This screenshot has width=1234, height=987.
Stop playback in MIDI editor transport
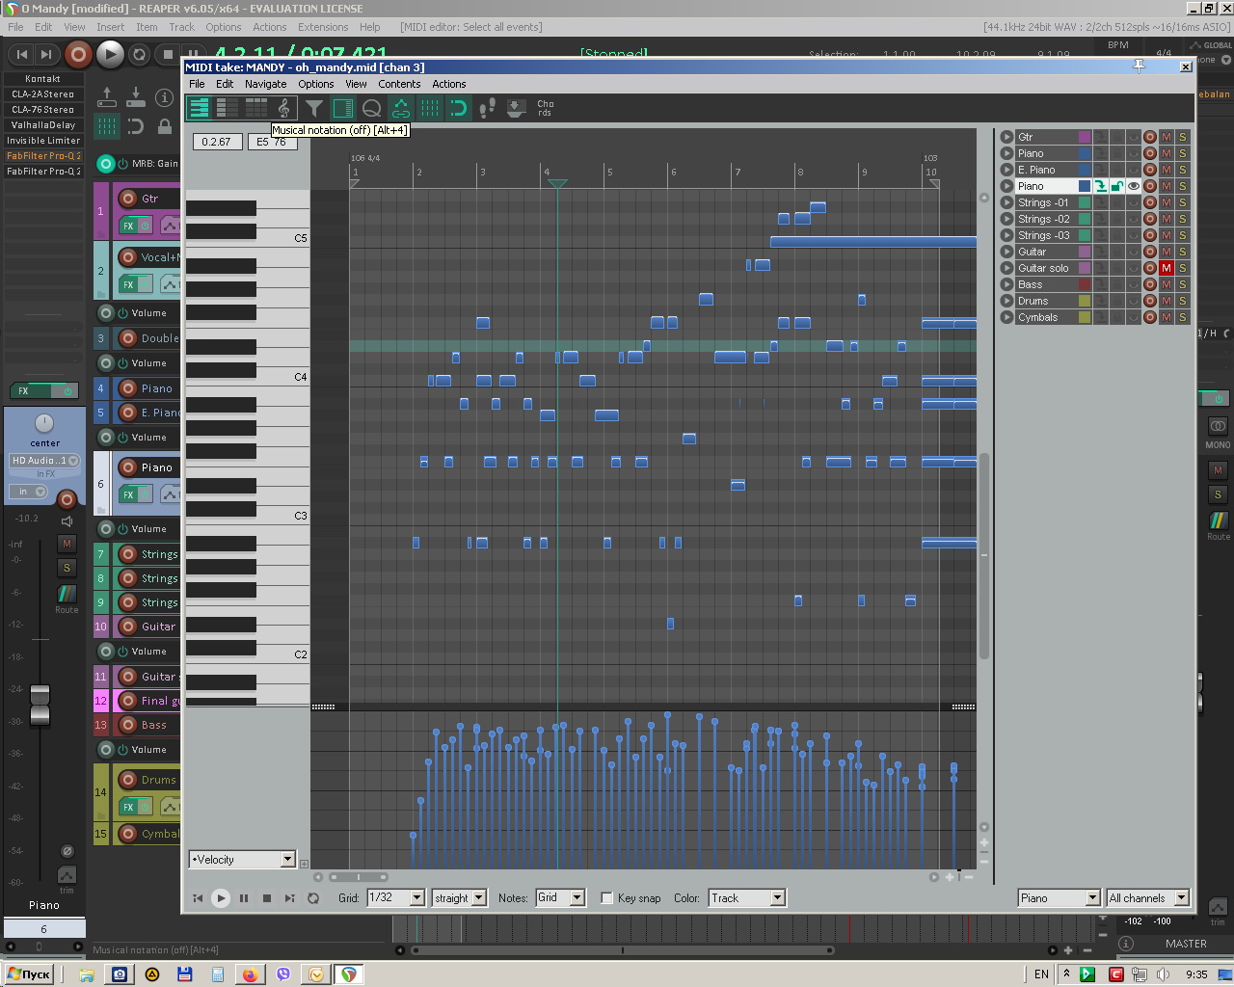[267, 898]
